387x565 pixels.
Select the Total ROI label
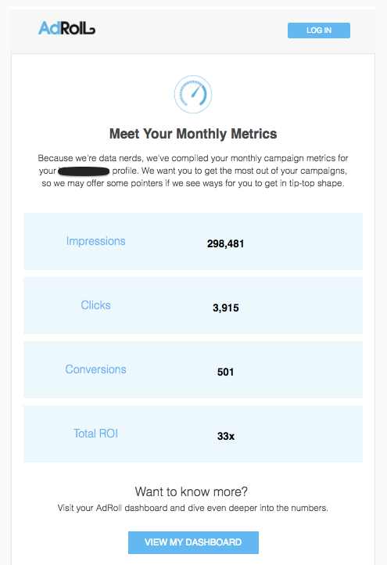pyautogui.click(x=95, y=434)
